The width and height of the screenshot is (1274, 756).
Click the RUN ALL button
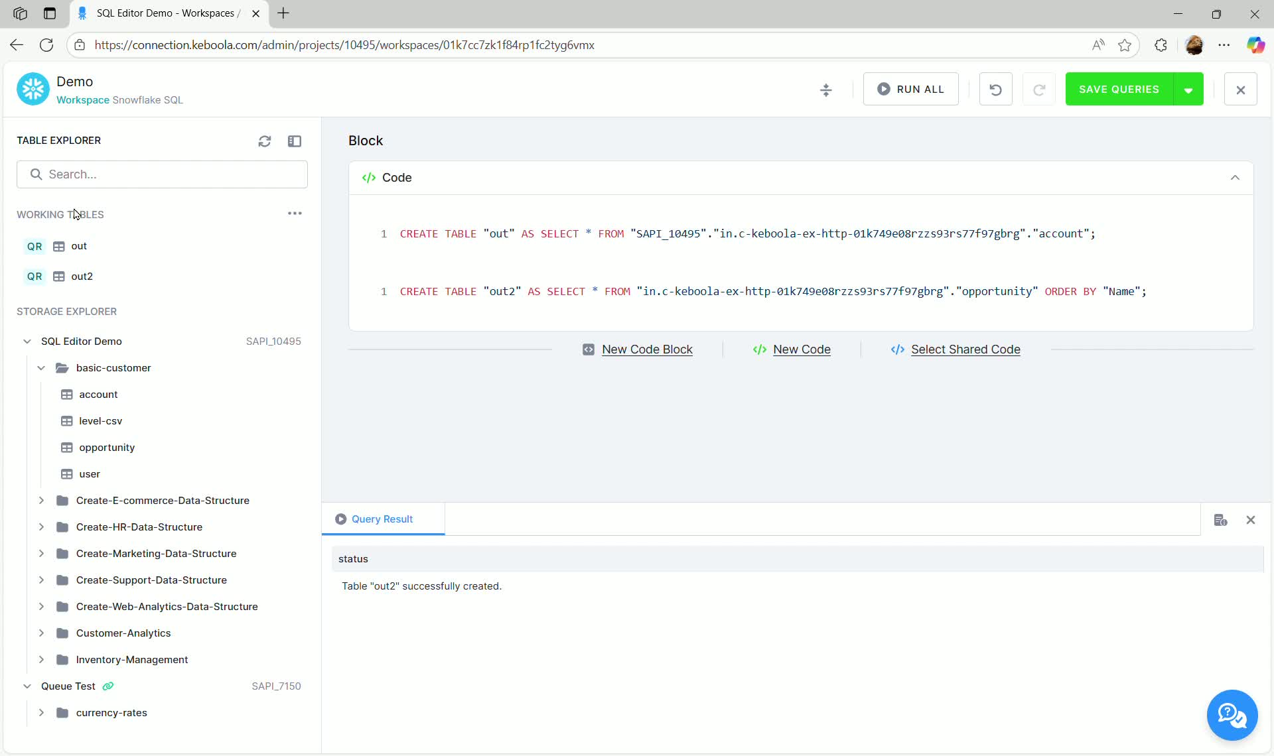pyautogui.click(x=910, y=89)
